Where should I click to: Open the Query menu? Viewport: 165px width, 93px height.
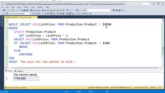point(19,7)
